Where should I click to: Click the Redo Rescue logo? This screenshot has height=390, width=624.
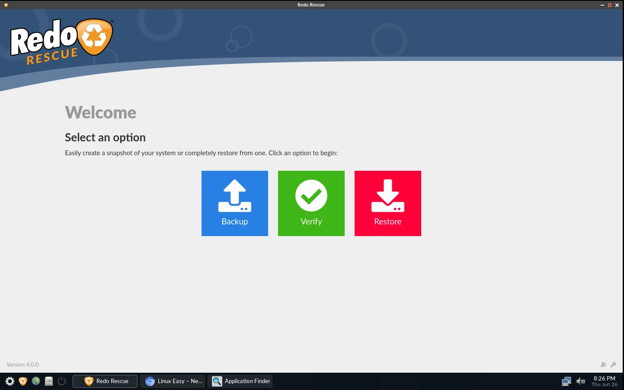coord(61,42)
